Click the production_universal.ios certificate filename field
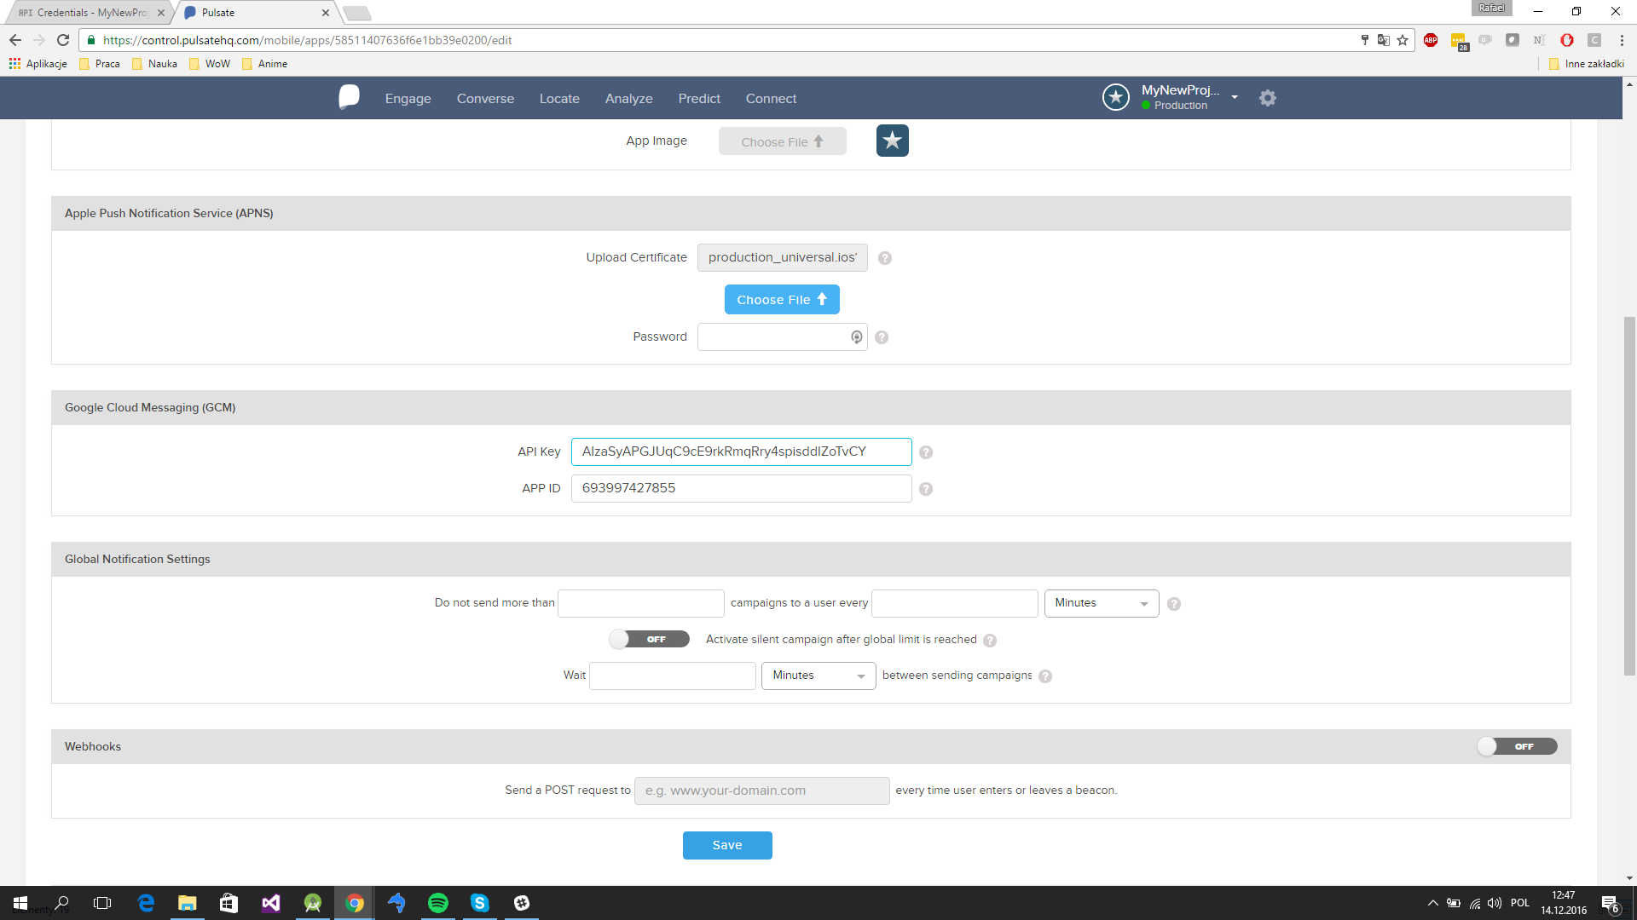The image size is (1637, 920). [x=782, y=257]
